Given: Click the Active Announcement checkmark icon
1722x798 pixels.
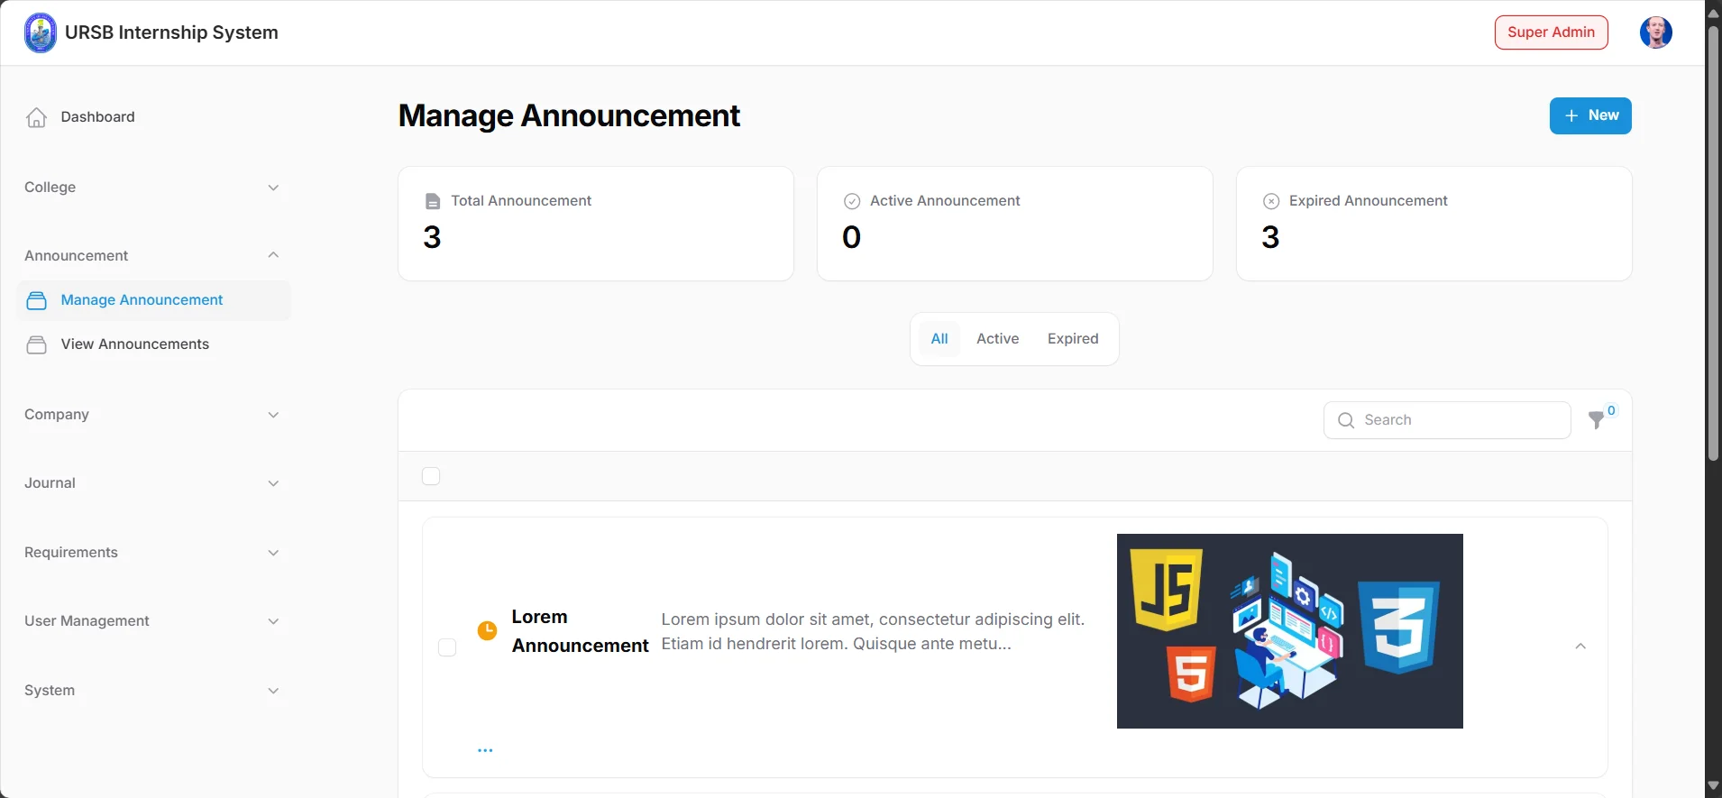Looking at the screenshot, I should tap(851, 201).
